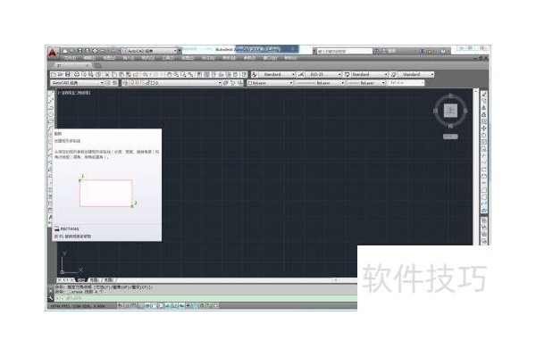
Task: Click the Zoom Window icon
Action: click(183, 74)
